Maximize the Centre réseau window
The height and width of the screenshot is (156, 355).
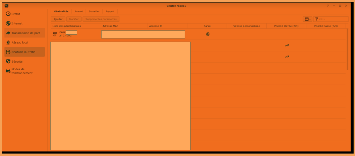[x=340, y=6]
